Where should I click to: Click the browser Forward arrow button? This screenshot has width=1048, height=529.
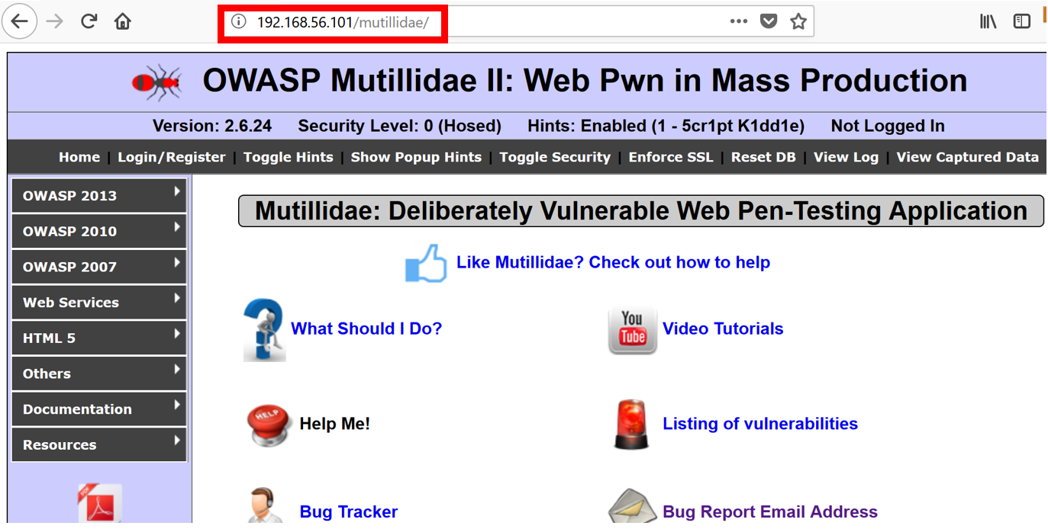tap(54, 21)
